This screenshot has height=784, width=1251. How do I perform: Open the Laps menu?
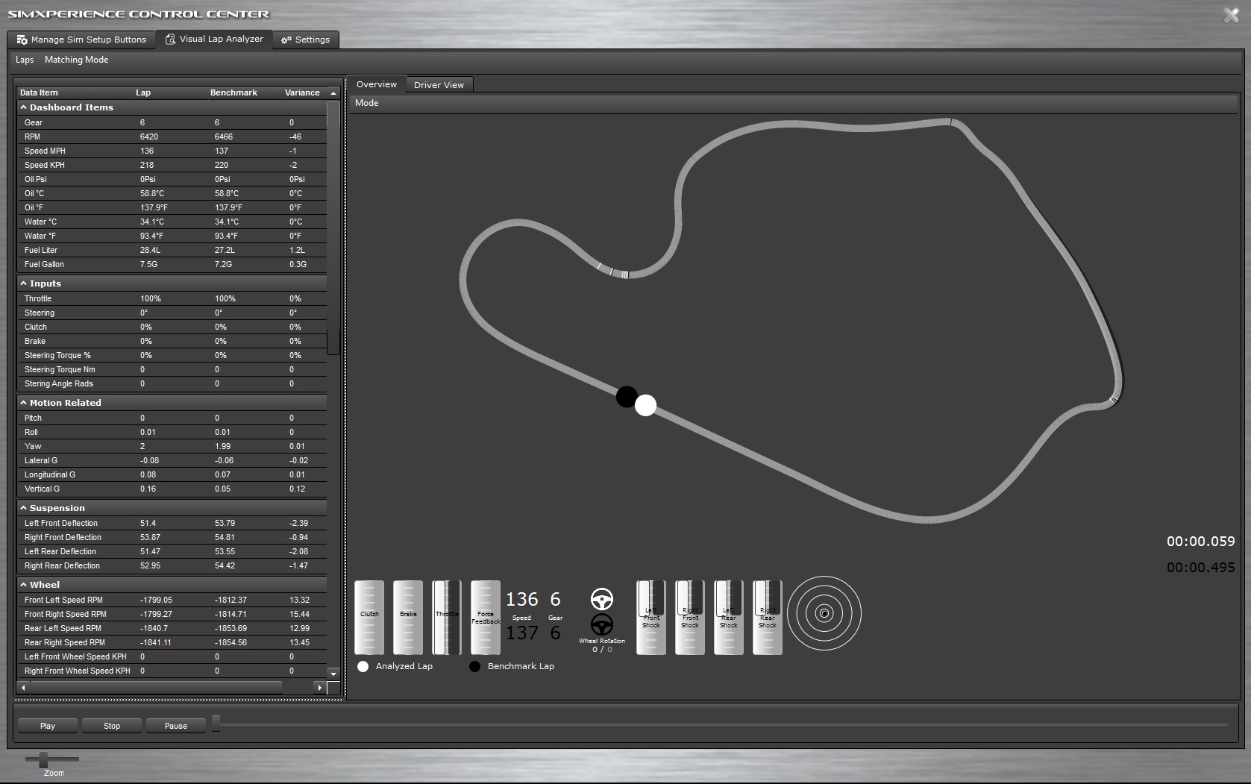[25, 60]
